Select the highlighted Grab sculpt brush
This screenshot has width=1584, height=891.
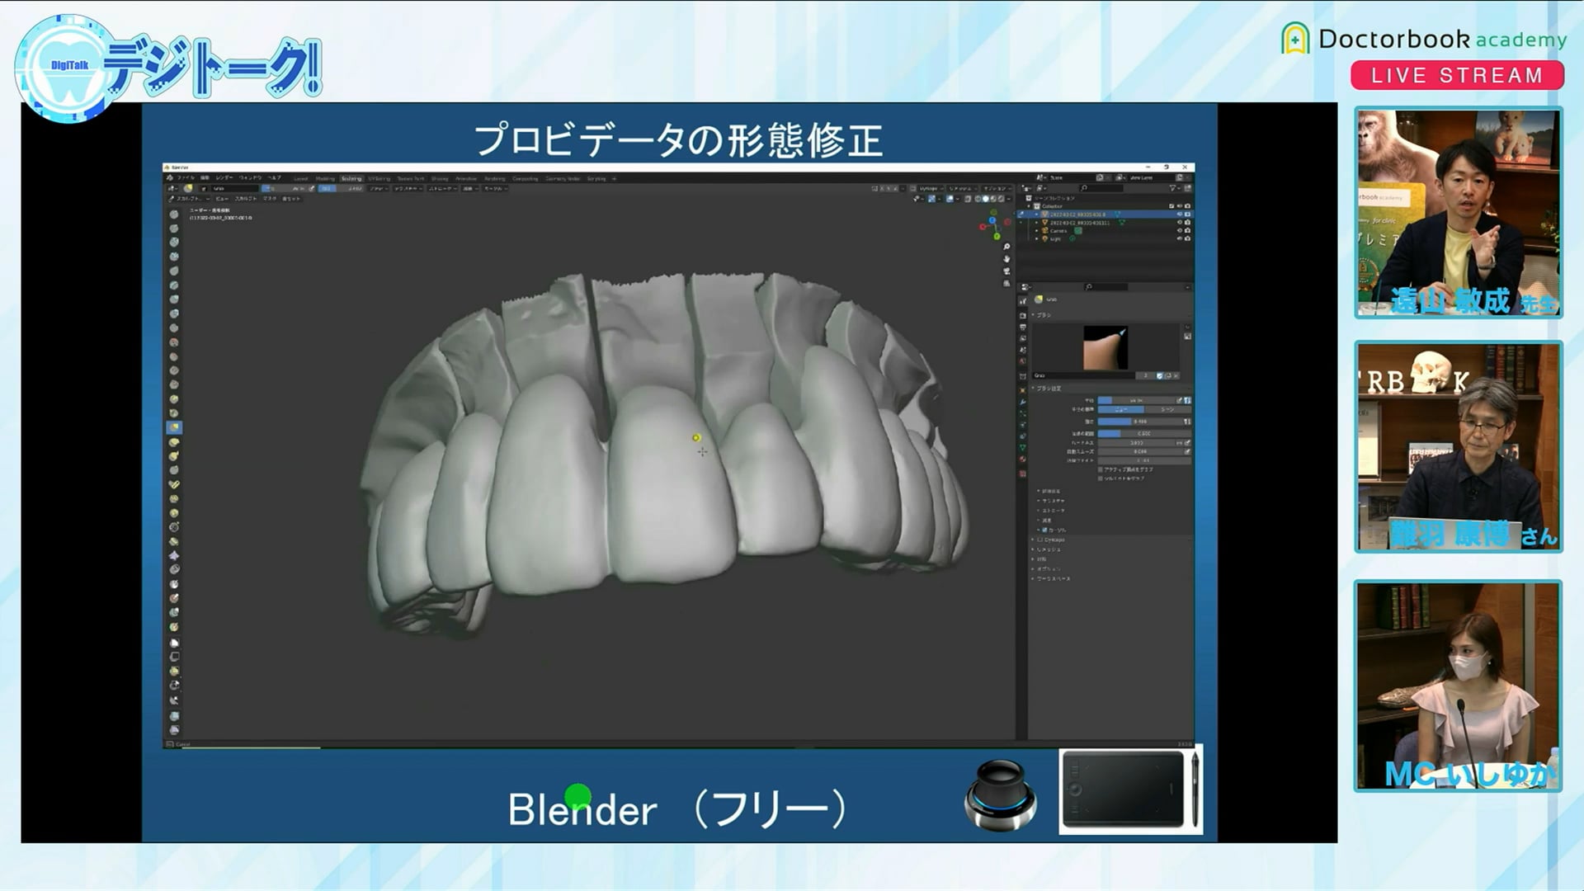click(x=174, y=427)
